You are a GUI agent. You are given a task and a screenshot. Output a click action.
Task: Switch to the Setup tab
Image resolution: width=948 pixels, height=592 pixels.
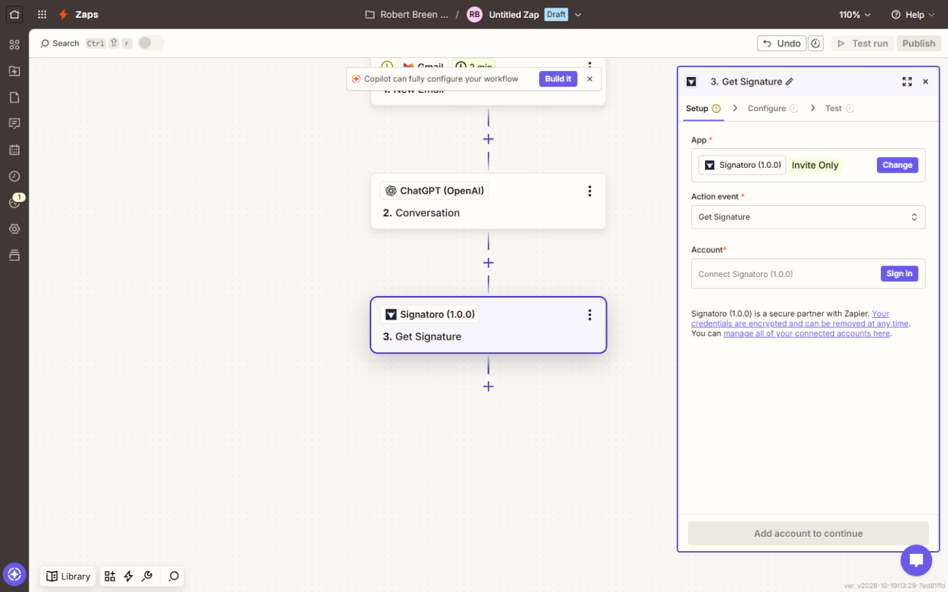(x=703, y=108)
